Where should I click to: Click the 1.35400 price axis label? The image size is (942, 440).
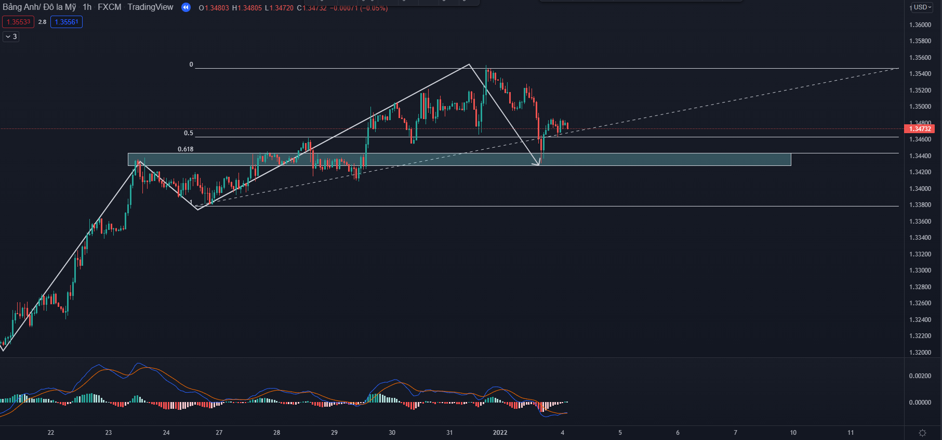pos(920,74)
